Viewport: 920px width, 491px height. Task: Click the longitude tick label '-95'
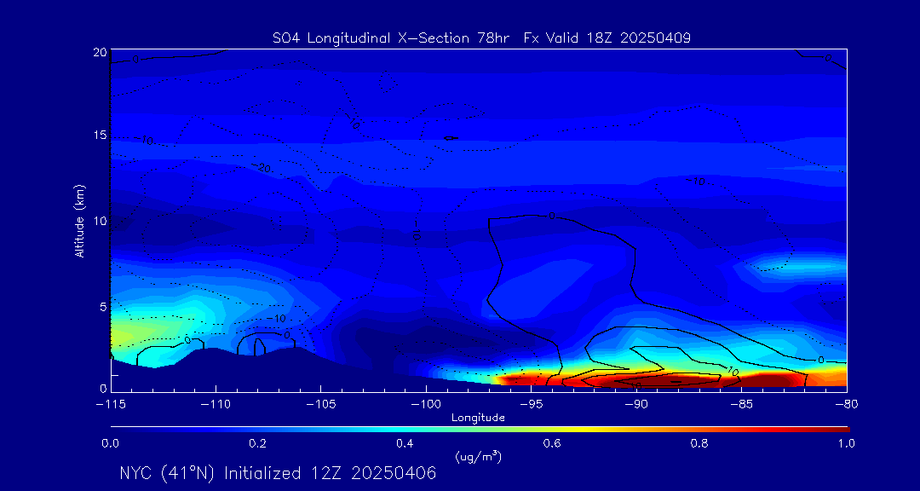click(x=531, y=405)
